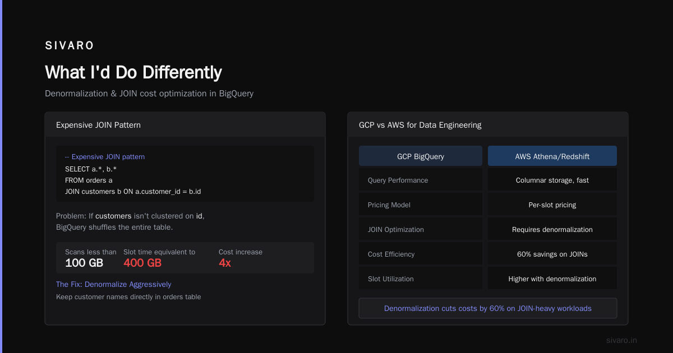This screenshot has width=673, height=353.
Task: Click the 'AWS Athena/Redshift' column header
Action: click(x=552, y=156)
